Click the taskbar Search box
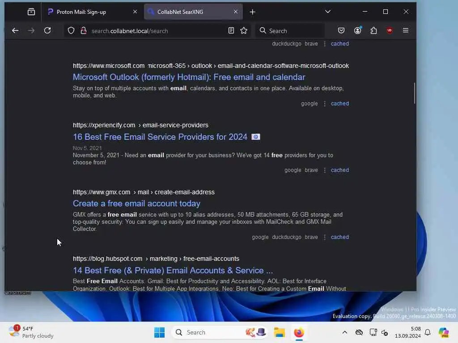Screen dimensions: 458x343 coord(219,332)
